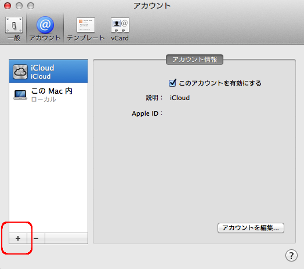Select the アカウント情報 tab label

point(194,60)
